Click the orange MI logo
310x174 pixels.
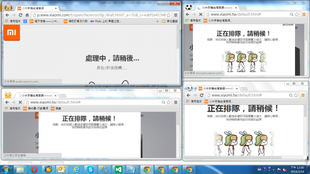click(x=12, y=32)
